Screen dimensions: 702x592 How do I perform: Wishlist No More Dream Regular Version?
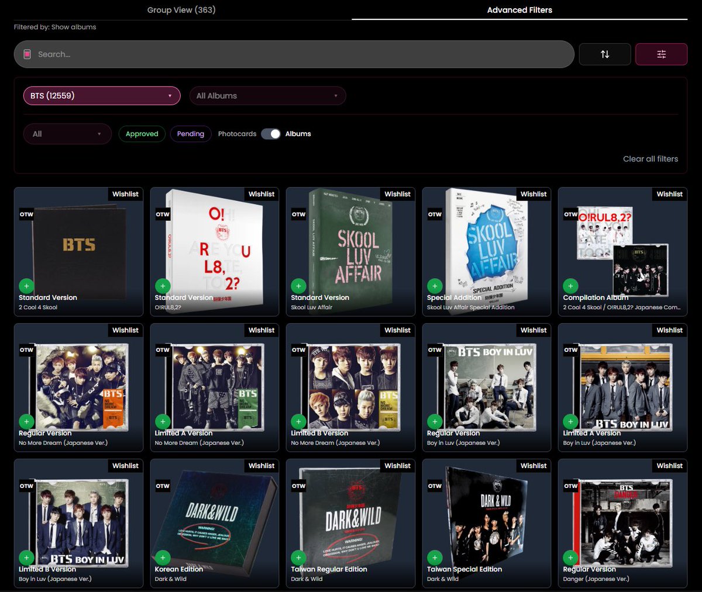coord(125,330)
